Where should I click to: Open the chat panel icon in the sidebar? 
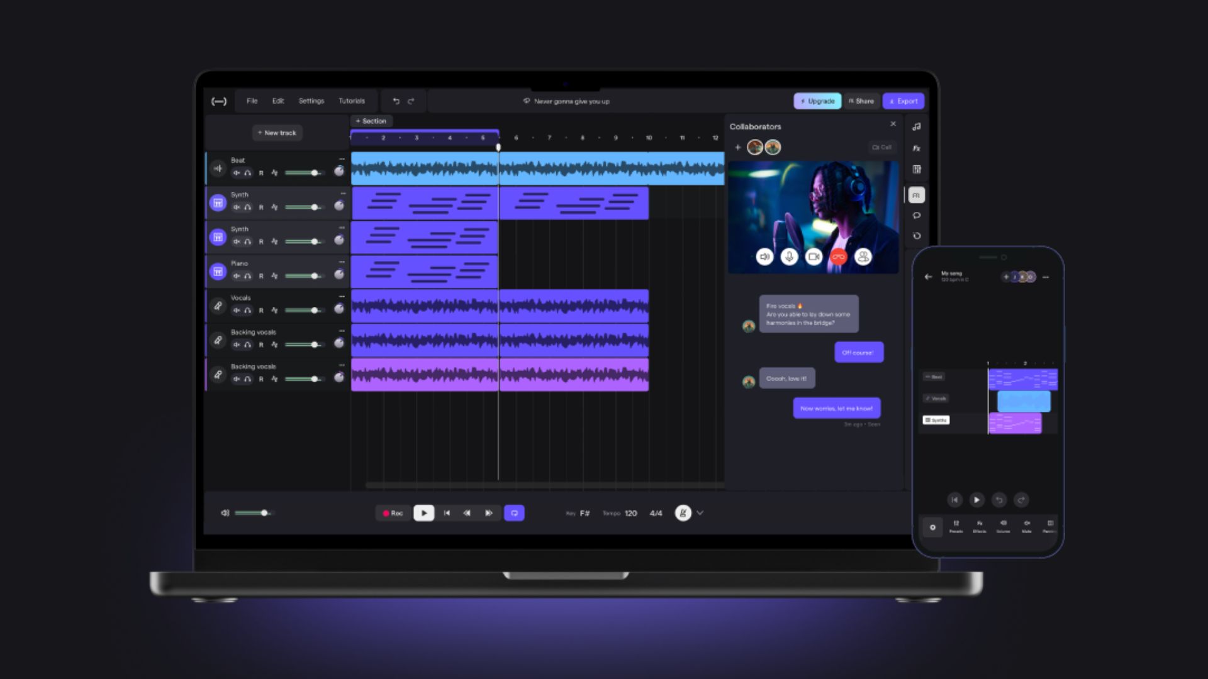click(917, 216)
